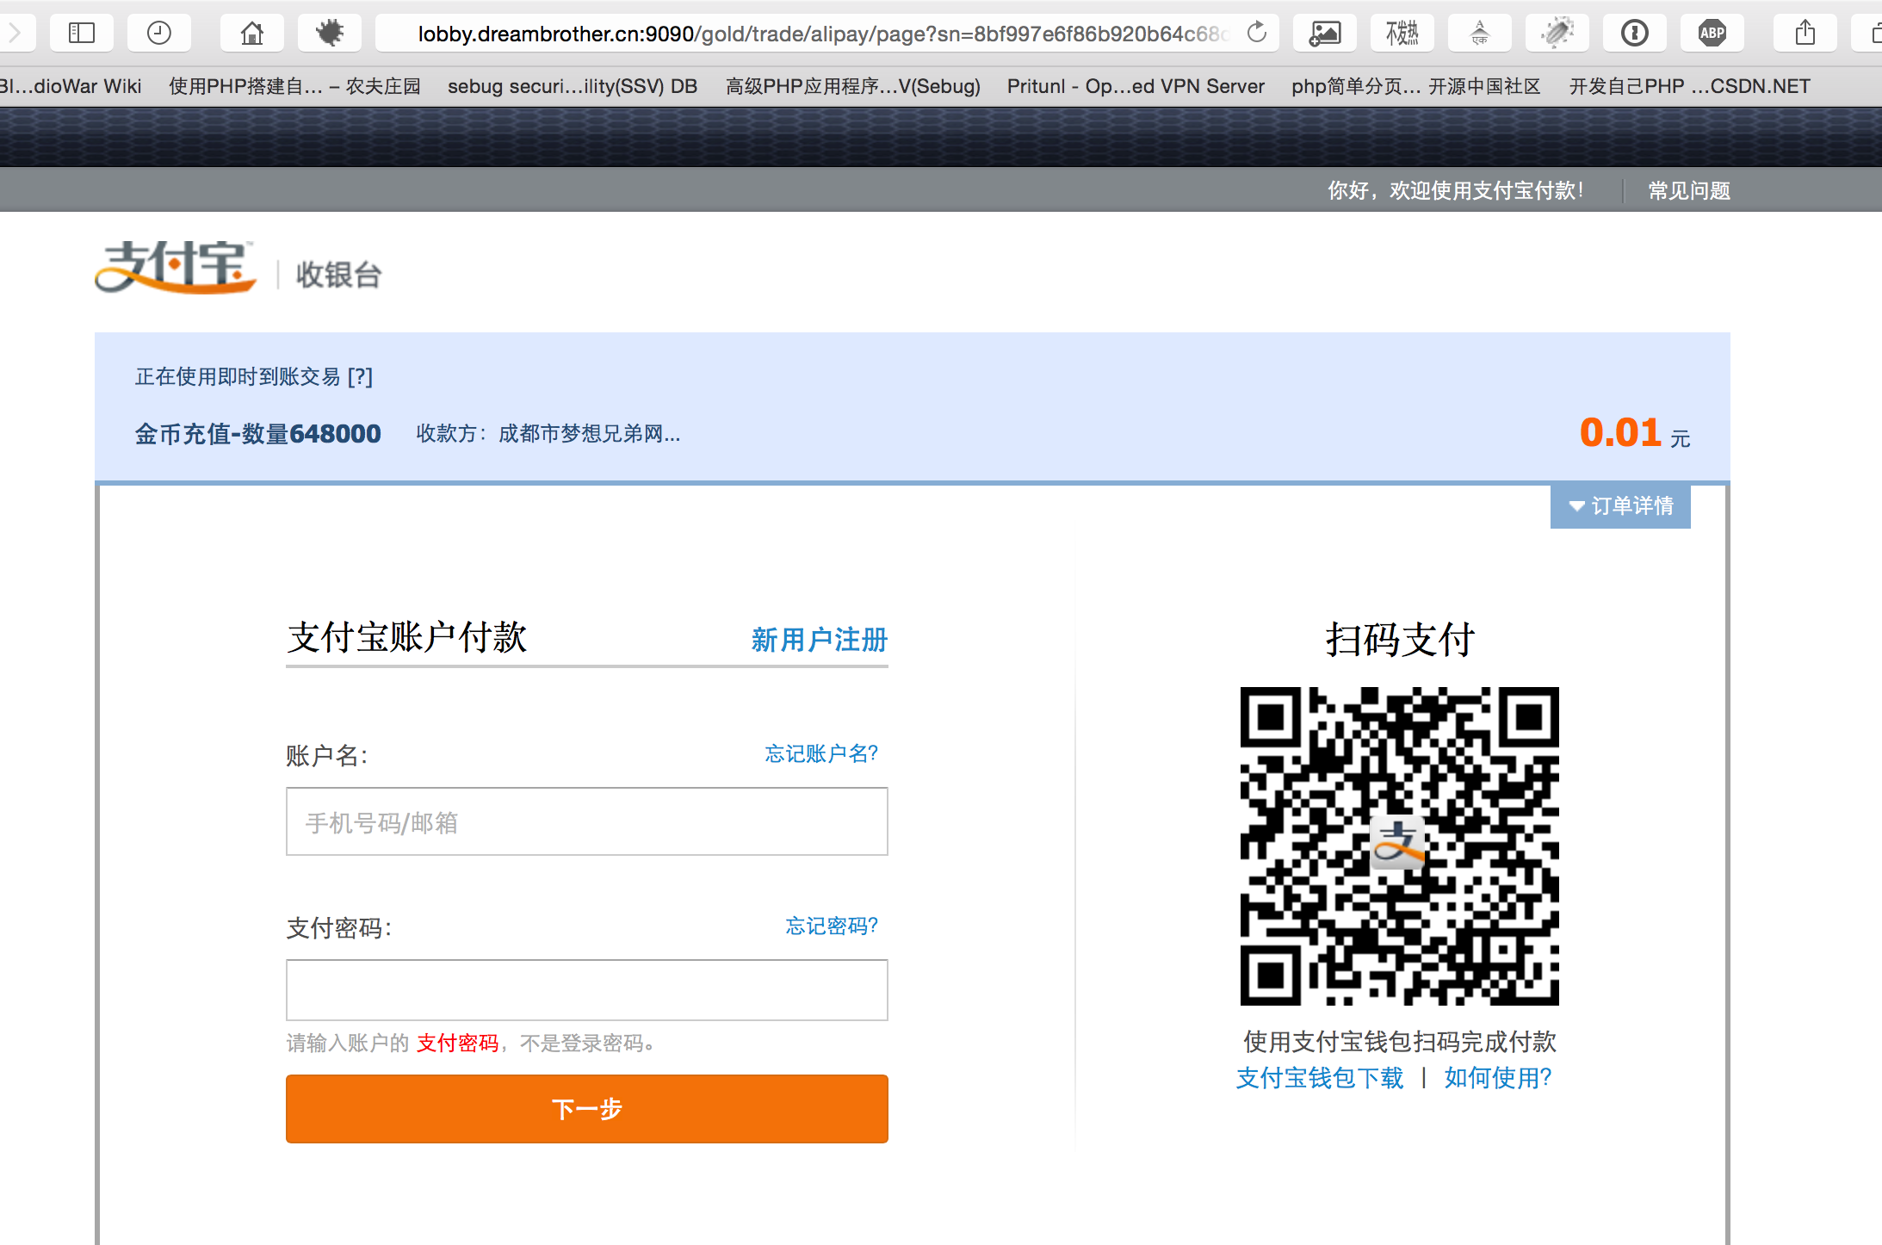Image resolution: width=1882 pixels, height=1245 pixels.
Task: Click the 忘记账户名? link
Action: pyautogui.click(x=821, y=754)
